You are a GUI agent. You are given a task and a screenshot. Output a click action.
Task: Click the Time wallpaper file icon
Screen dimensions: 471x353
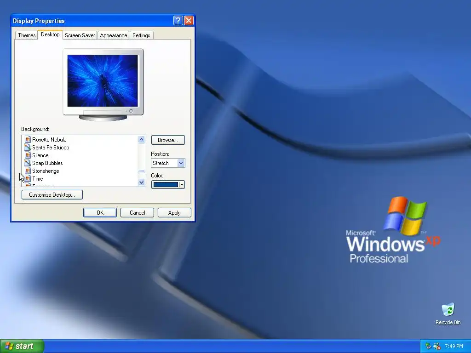click(x=28, y=178)
